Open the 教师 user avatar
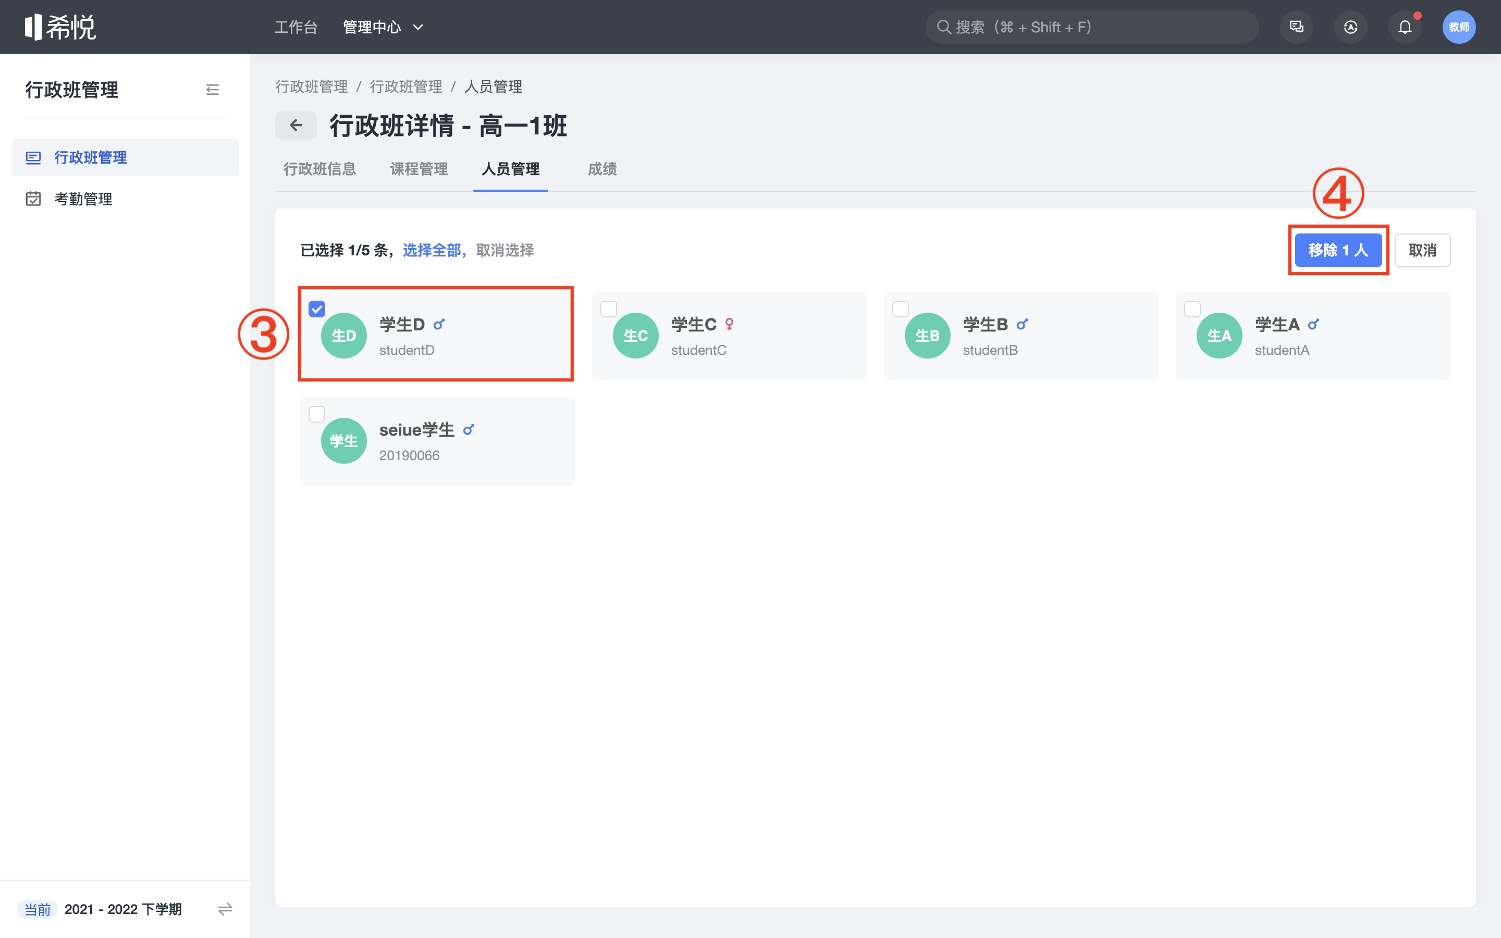 (x=1459, y=27)
